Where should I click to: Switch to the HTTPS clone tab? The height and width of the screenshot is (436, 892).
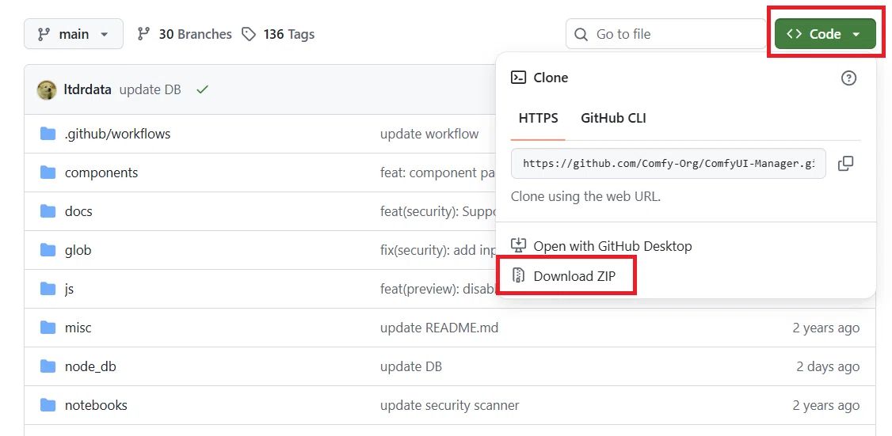(538, 118)
